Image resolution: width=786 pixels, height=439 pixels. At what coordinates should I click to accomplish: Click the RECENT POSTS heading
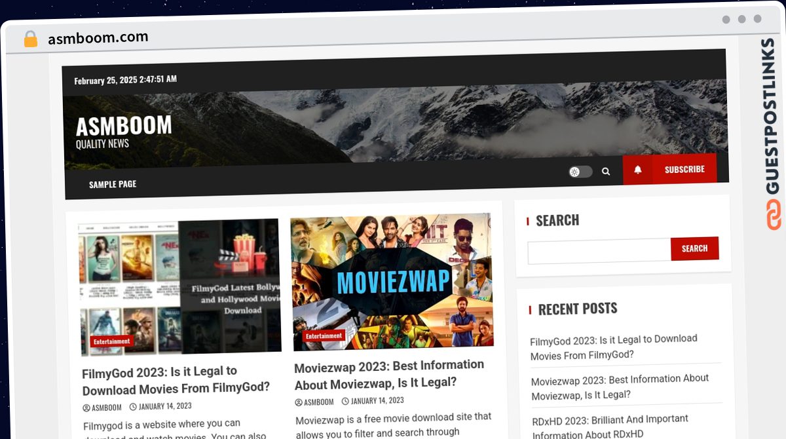[578, 309]
